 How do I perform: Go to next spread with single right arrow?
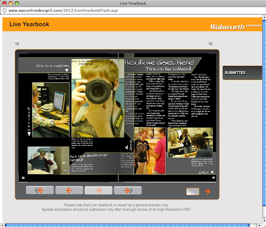pos(99,190)
